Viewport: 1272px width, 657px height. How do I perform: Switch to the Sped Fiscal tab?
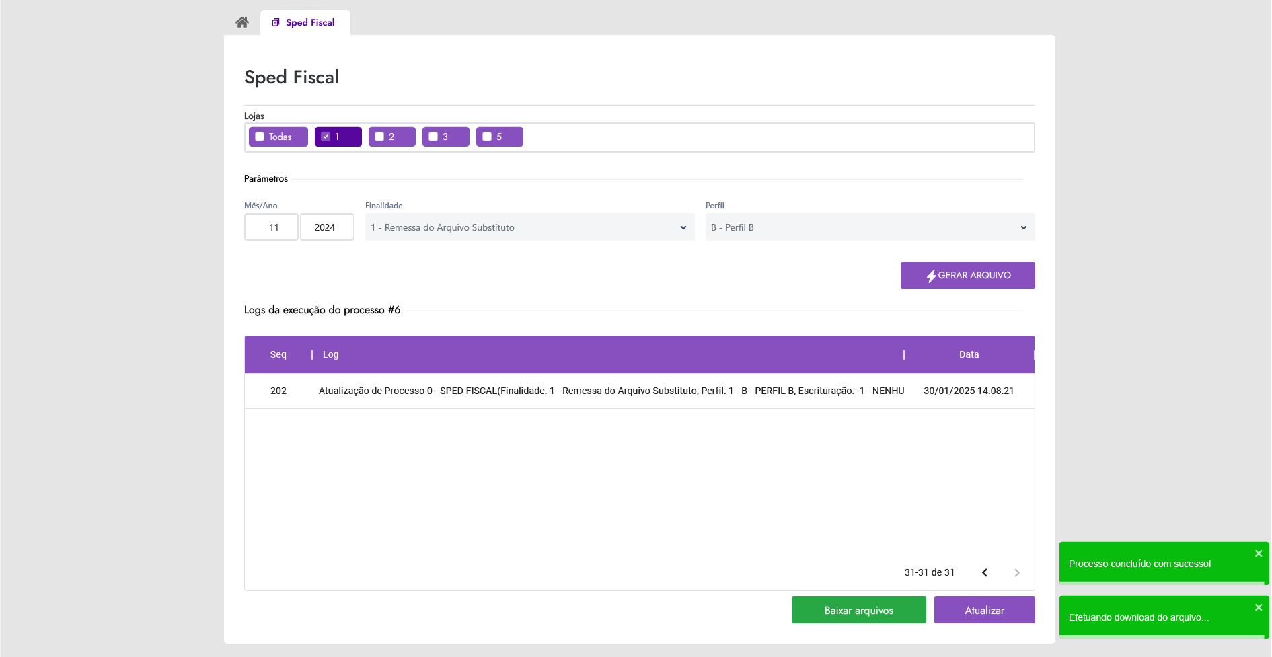pos(309,22)
